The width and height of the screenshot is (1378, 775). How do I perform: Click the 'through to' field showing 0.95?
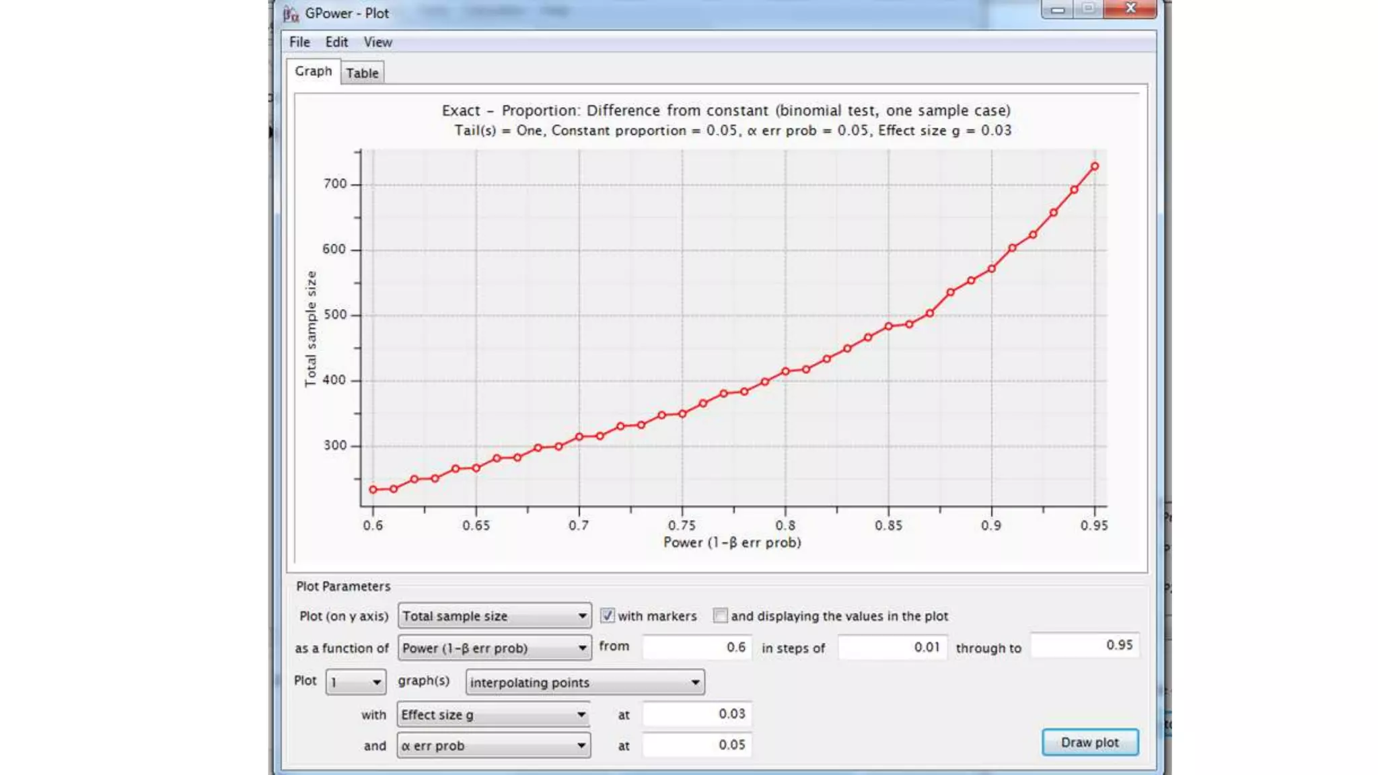tap(1084, 645)
